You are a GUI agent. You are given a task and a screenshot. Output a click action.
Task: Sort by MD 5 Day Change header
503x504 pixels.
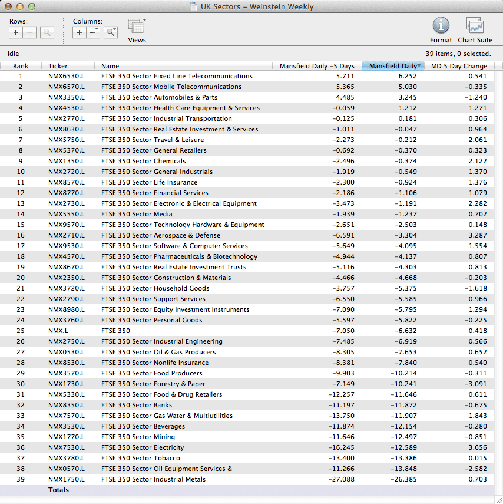(x=459, y=66)
